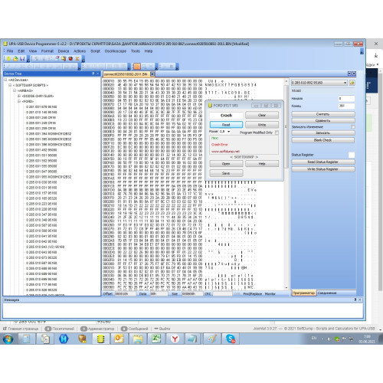This screenshot has height=383, width=383.
Task: Open the Oscilloscope menu
Action: click(116, 51)
